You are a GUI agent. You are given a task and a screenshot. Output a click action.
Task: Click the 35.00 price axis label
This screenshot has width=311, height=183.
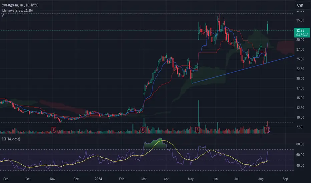pos(300,20)
